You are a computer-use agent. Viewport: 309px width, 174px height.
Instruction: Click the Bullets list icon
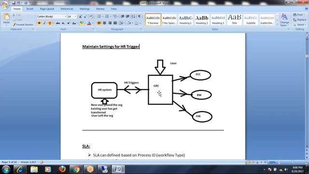tap(99, 16)
